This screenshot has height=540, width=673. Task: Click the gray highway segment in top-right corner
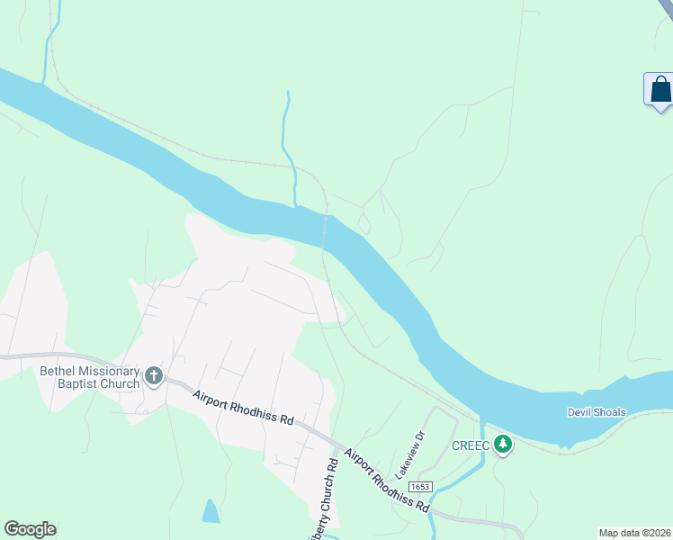tap(666, 9)
